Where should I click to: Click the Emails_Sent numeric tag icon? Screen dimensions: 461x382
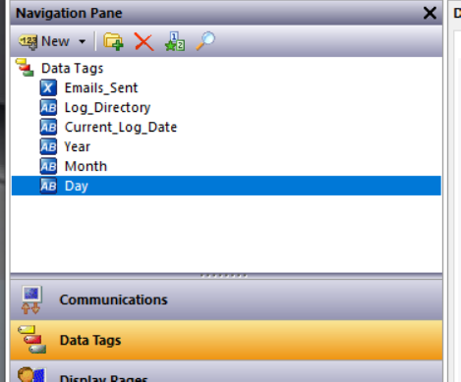[48, 87]
